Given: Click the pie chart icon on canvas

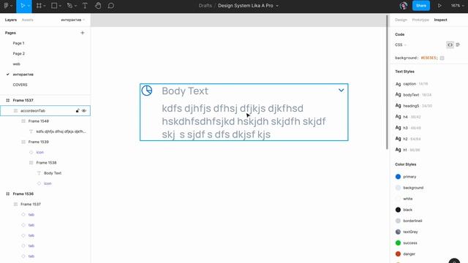Looking at the screenshot, I should coord(146,91).
